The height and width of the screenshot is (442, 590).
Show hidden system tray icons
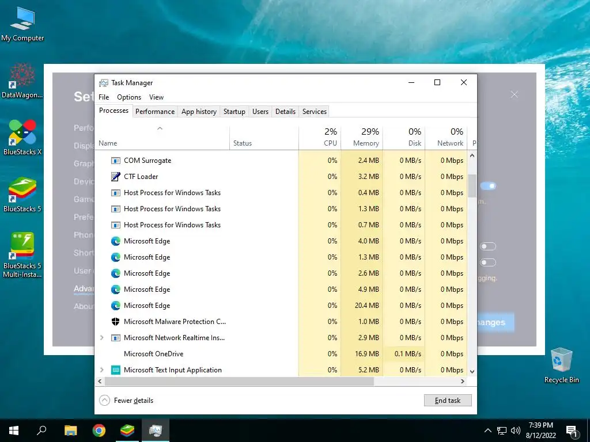coord(487,430)
